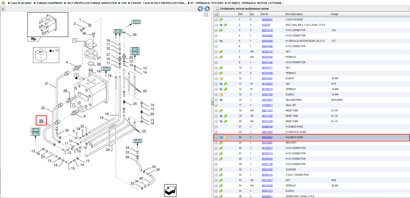
Task: Click green arrow in Ref 18 RIGID TUBE row
Action: (x=221, y=111)
